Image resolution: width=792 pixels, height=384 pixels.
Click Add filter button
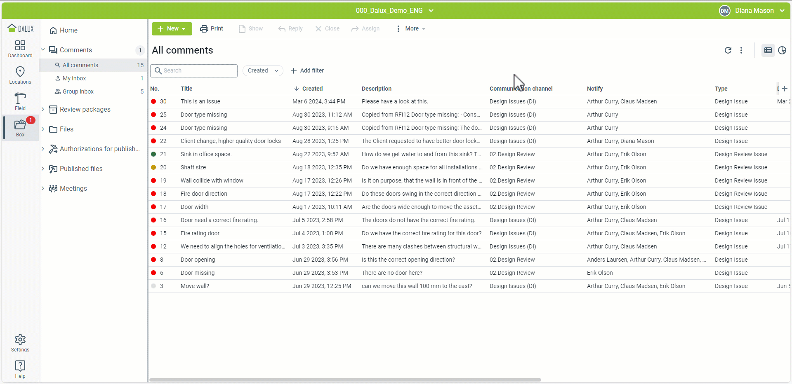tap(307, 70)
